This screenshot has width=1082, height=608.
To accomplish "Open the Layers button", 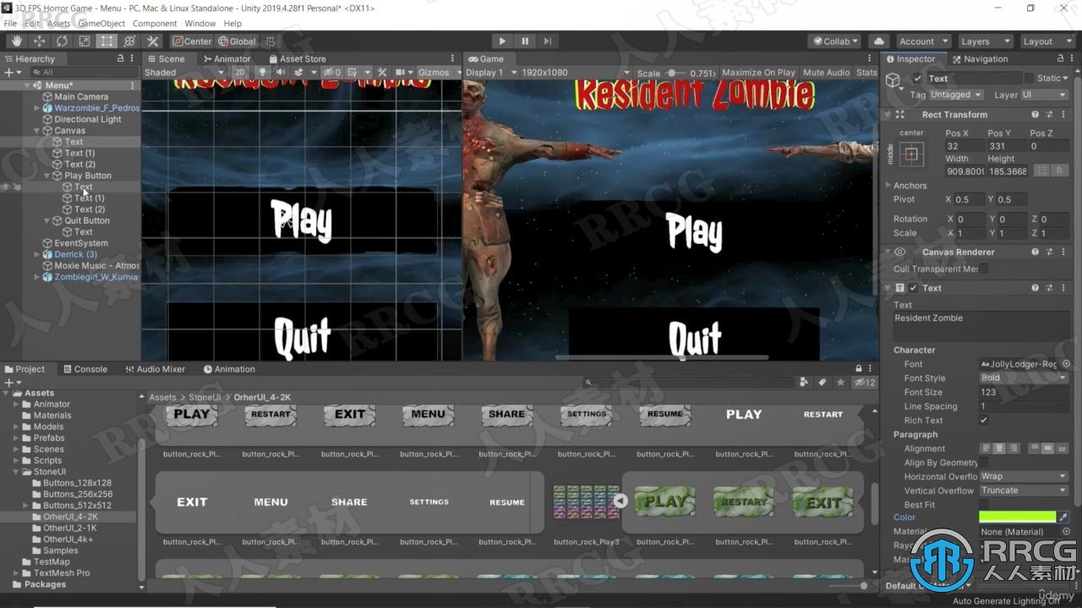I will [x=985, y=41].
